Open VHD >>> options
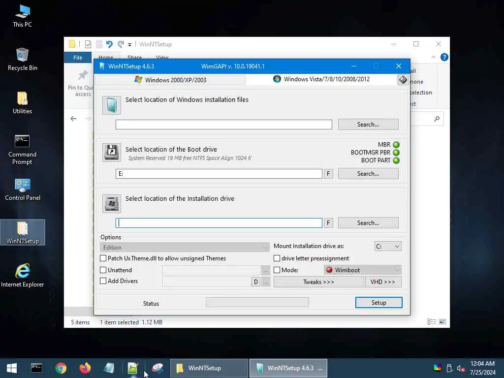Screen dimensions: 504x378 pyautogui.click(x=383, y=282)
